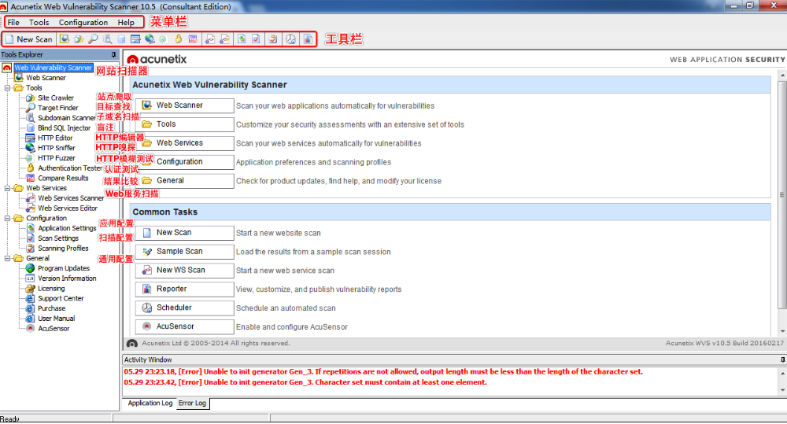The image size is (787, 424).
Task: Select HTTP Fuzzer tree item
Action: point(56,158)
